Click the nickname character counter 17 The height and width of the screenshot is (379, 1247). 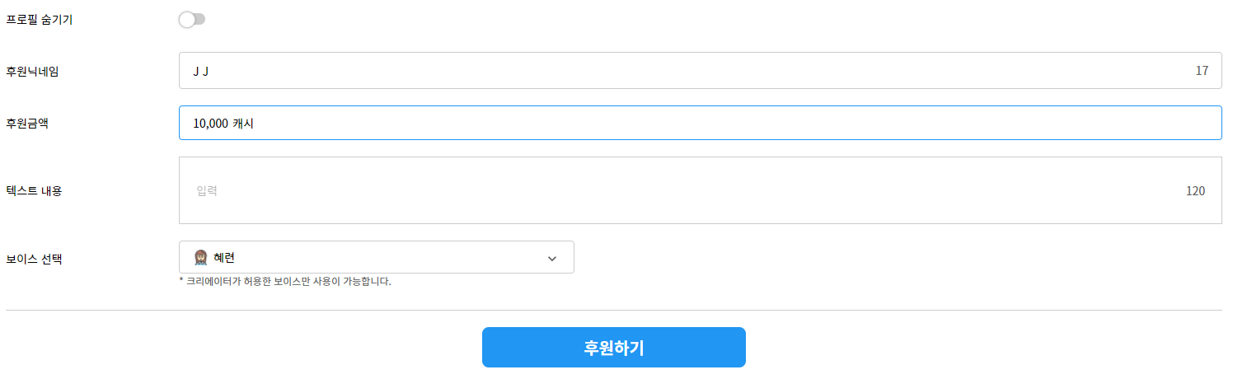(1202, 71)
